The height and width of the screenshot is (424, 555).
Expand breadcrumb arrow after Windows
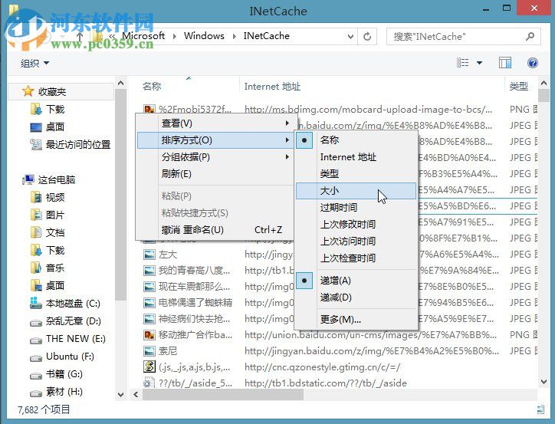pyautogui.click(x=234, y=37)
